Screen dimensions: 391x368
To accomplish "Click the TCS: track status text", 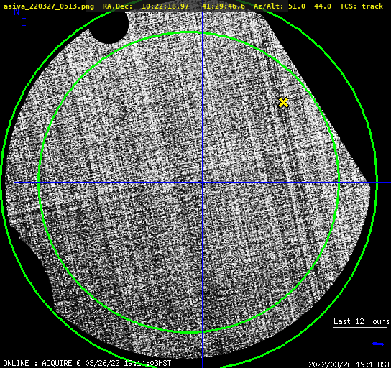I will tap(362, 6).
